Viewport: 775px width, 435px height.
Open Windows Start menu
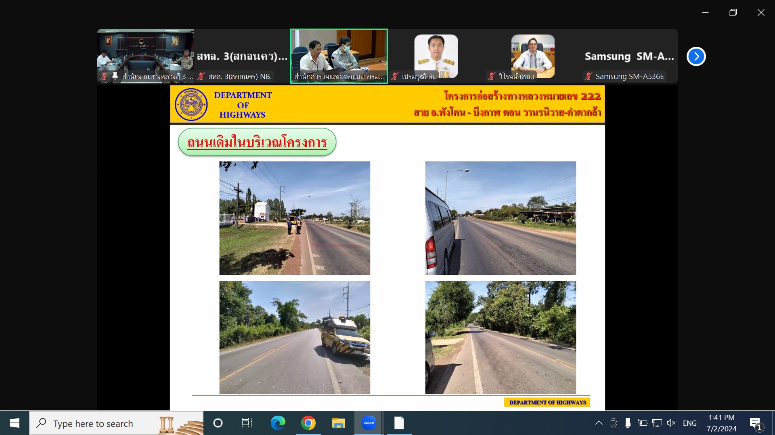click(15, 423)
